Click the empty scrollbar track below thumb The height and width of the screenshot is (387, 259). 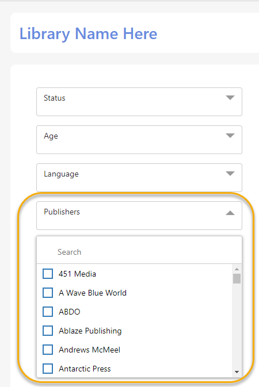(237, 326)
